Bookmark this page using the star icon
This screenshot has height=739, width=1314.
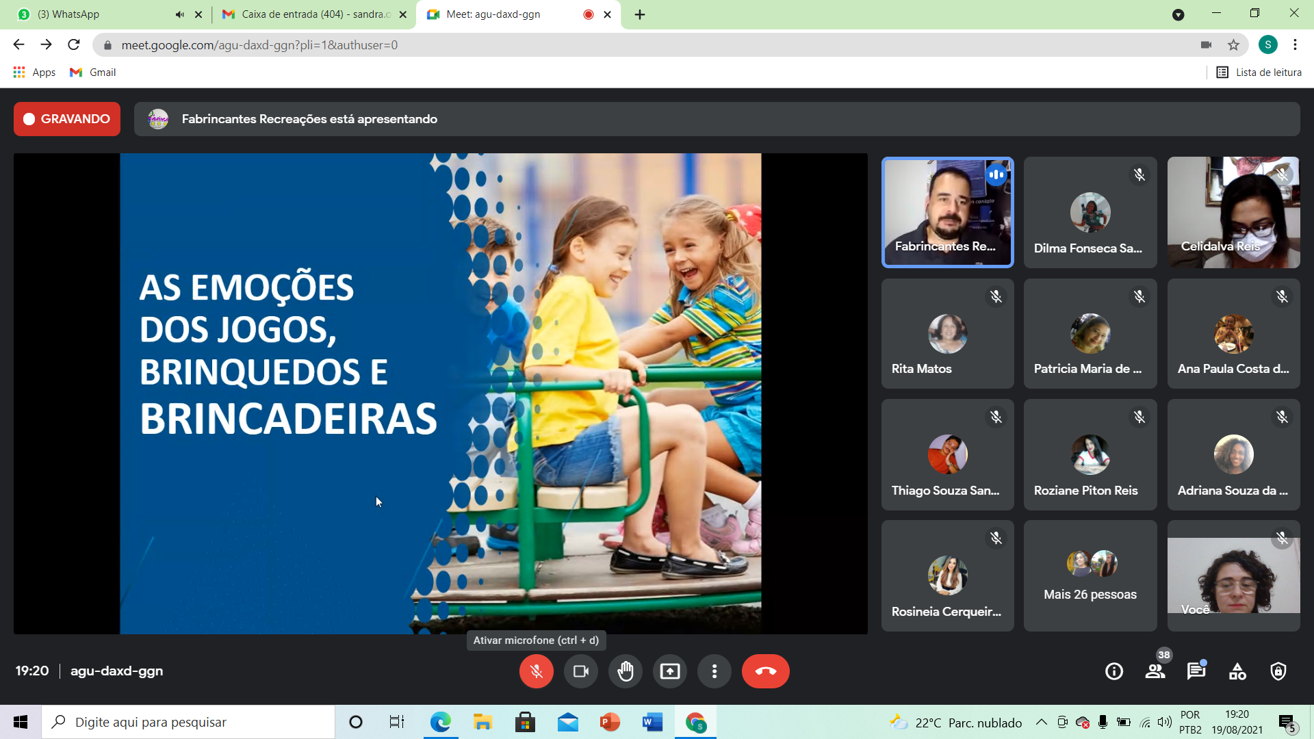point(1233,45)
